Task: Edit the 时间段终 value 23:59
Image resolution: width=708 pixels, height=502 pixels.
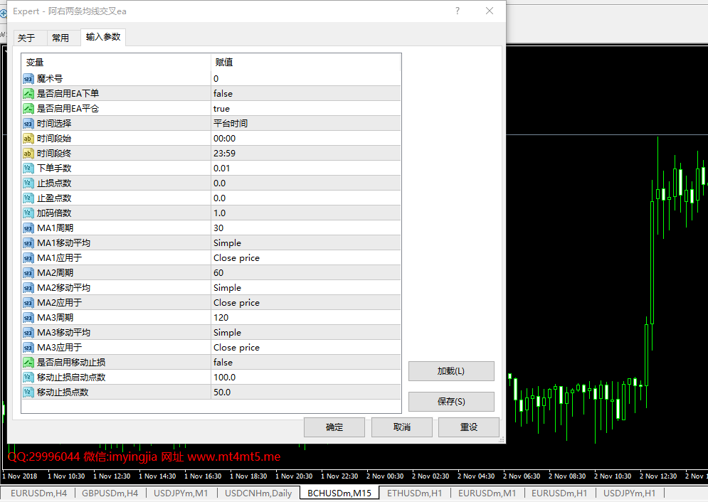Action: point(306,154)
